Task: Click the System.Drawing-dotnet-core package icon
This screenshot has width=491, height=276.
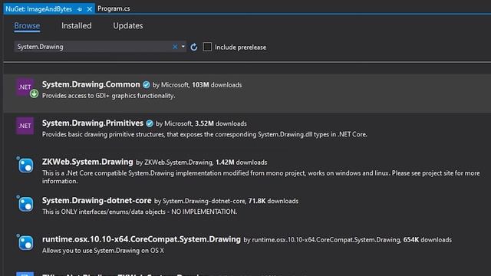Action: [25, 203]
